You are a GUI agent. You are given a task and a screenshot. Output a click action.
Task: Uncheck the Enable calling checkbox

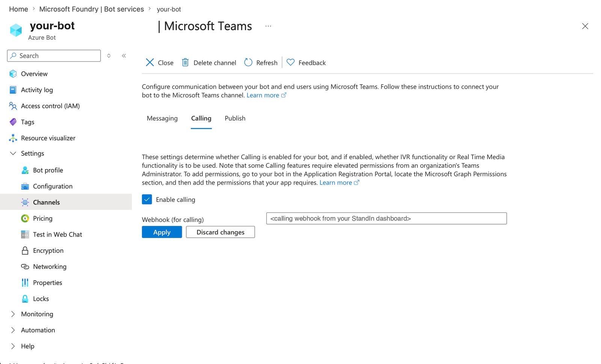147,199
